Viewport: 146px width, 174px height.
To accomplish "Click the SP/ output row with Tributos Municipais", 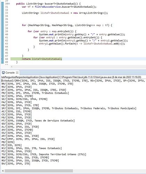I will click(69, 108).
